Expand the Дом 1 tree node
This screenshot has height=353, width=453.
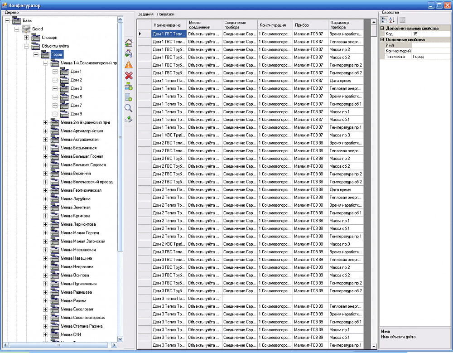[x=55, y=72]
